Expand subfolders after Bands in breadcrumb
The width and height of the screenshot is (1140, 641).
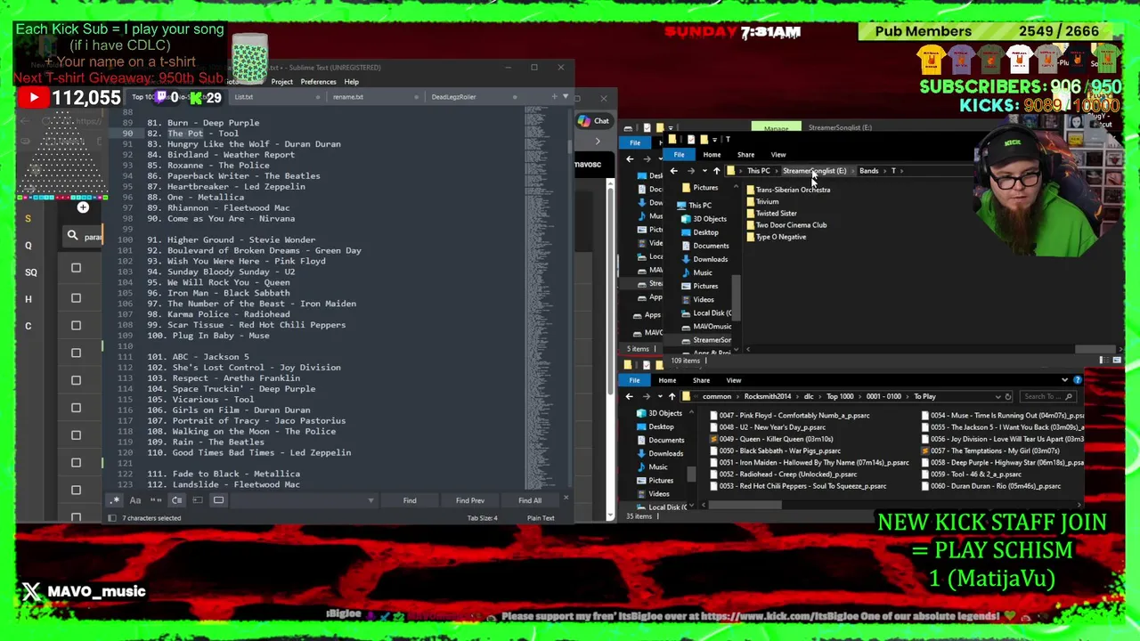(x=885, y=171)
